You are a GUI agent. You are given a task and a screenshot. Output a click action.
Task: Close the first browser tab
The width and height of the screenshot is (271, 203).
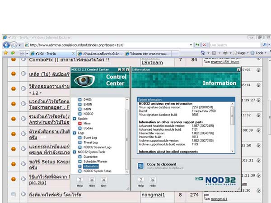pyautogui.click(x=73, y=54)
